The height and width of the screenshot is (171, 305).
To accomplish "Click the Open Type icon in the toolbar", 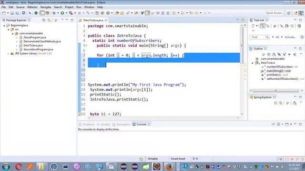I will click(x=117, y=13).
